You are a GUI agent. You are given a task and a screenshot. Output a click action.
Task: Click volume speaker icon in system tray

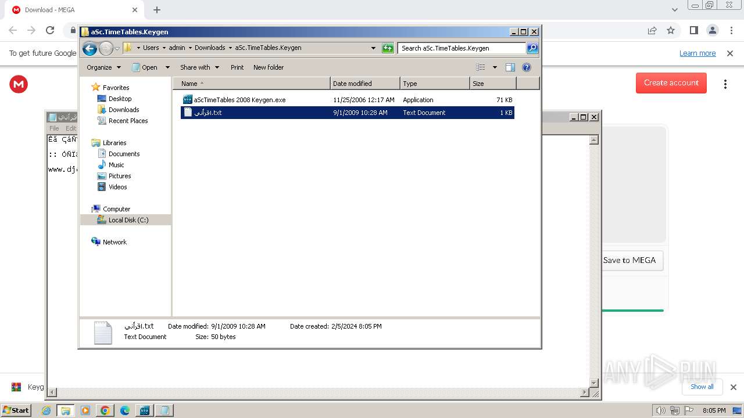(x=660, y=410)
